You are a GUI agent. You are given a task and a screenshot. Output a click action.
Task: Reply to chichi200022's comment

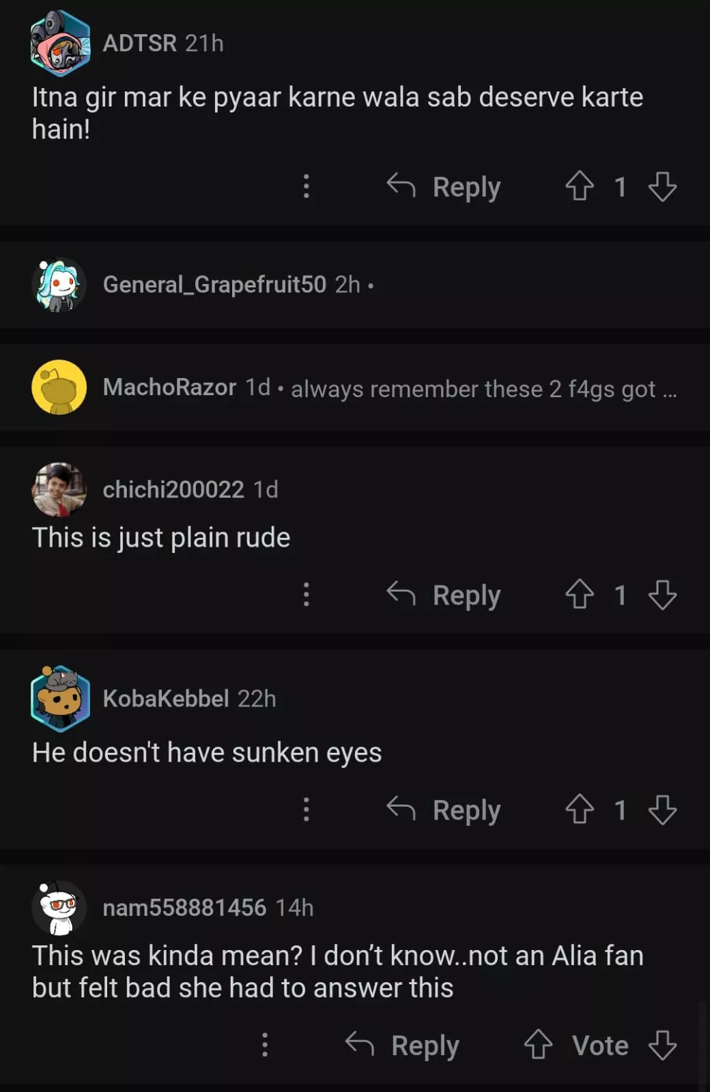click(x=444, y=594)
